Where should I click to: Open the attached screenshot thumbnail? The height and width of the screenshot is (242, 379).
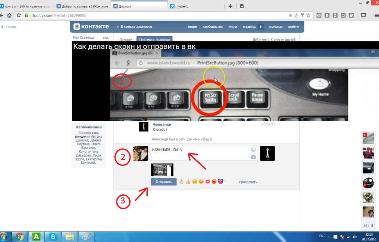[x=162, y=170]
